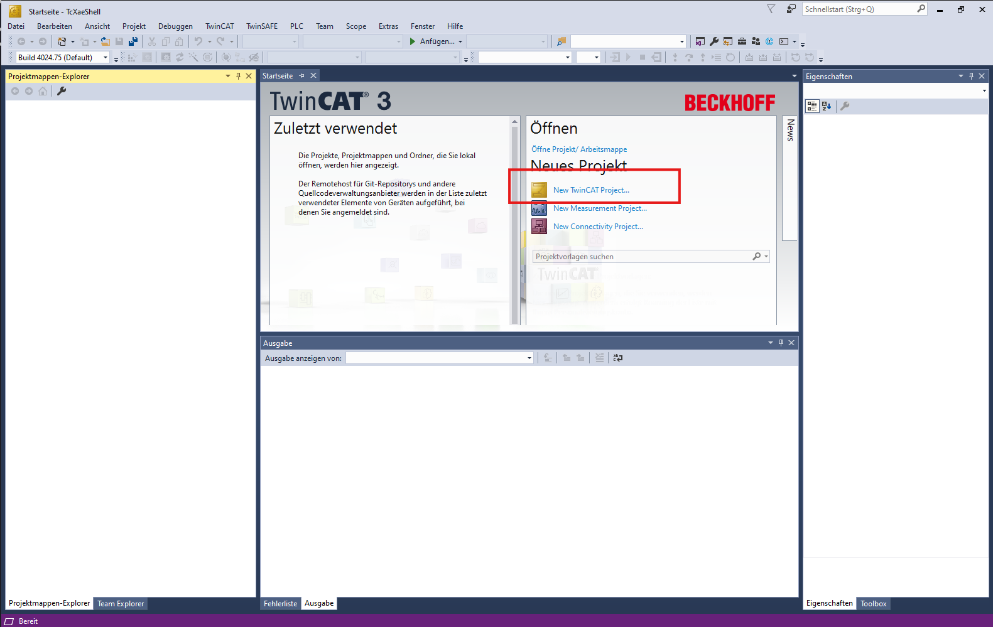Click the New Connectivity Project... link
993x627 pixels.
coord(598,227)
